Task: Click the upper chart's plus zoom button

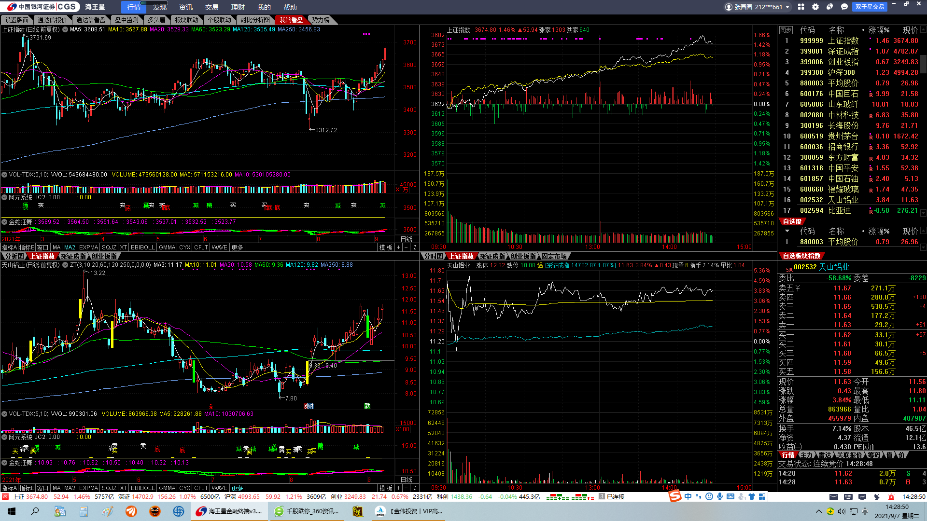Action: [x=398, y=247]
